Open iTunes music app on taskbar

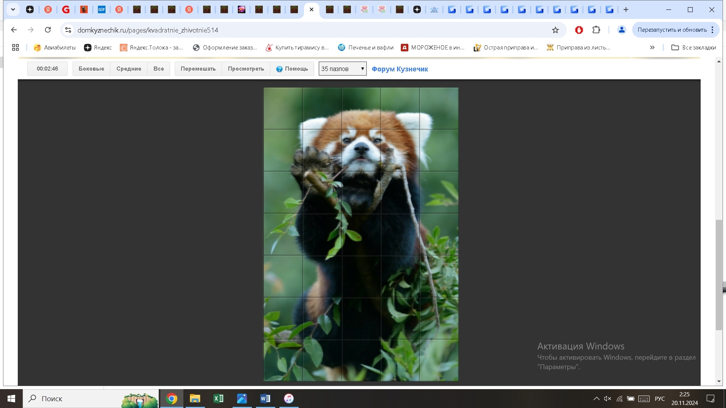click(x=289, y=399)
